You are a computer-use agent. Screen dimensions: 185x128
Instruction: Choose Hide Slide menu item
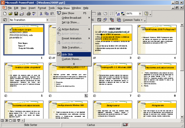pyautogui.click(x=74, y=54)
